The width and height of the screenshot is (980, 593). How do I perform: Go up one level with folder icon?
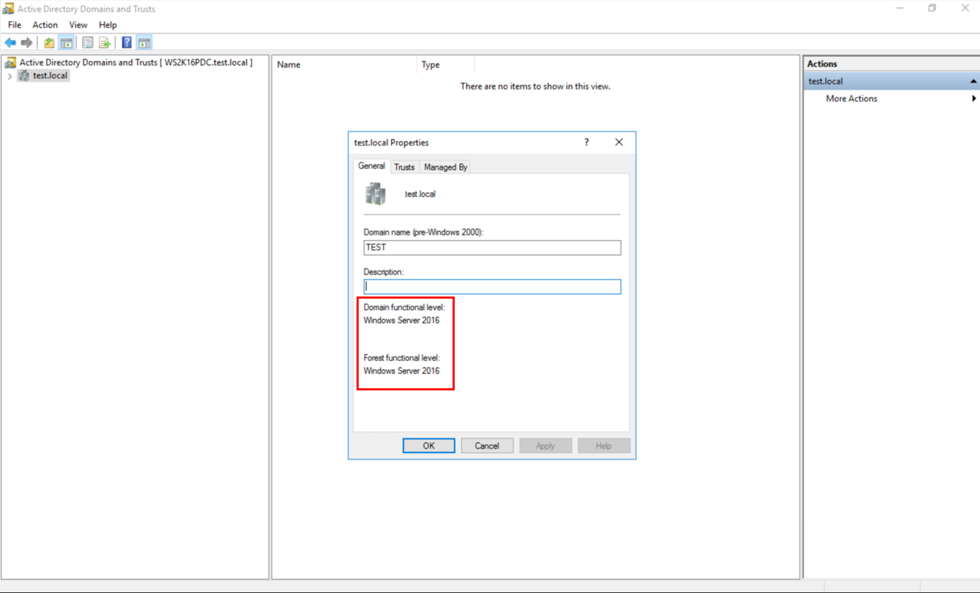click(49, 43)
